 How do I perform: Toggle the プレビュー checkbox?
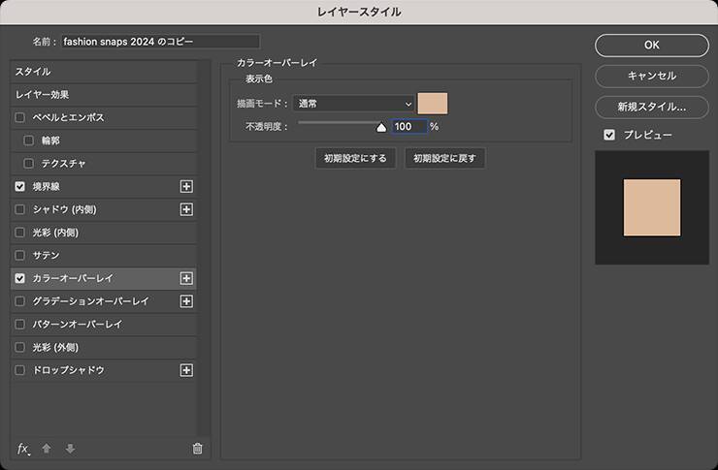pyautogui.click(x=609, y=135)
